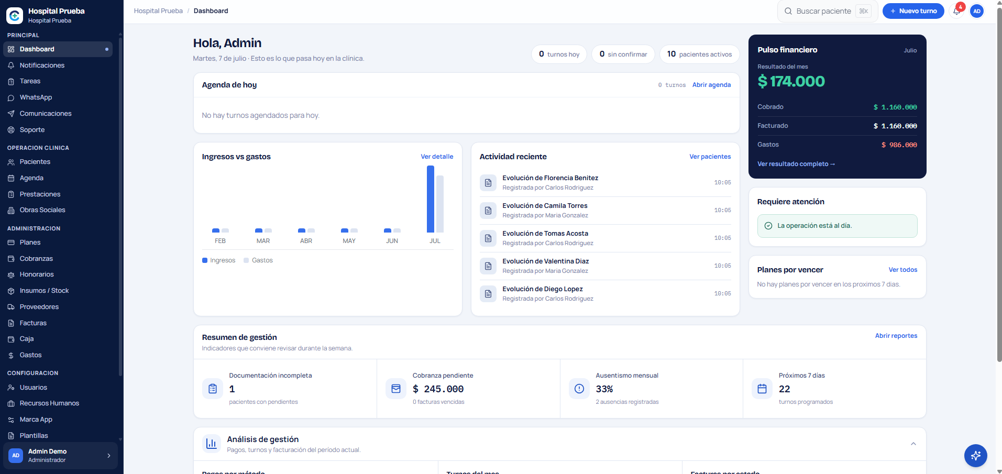Click the La operación está al día notice
The height and width of the screenshot is (474, 1002).
837,226
